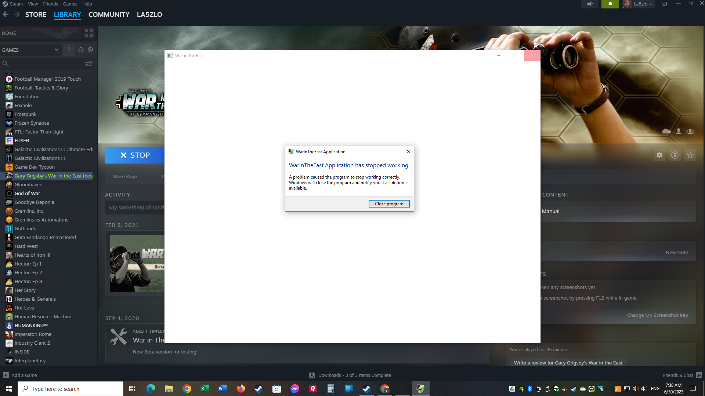
Task: Open Firefox from the taskbar
Action: pos(241,389)
